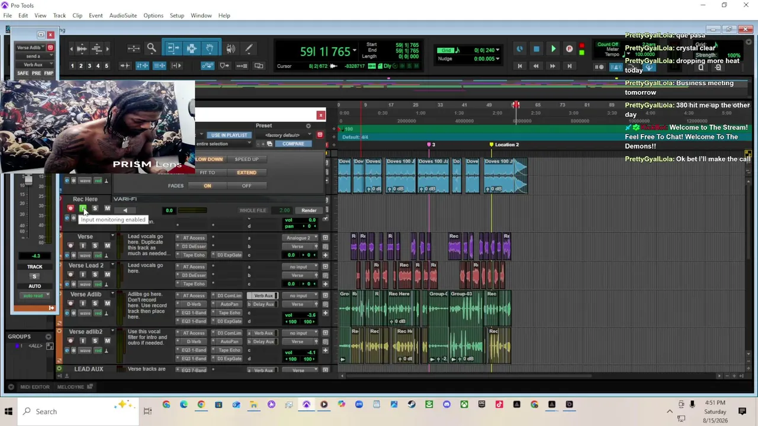Select the Scrubber speaker tool
The image size is (758, 426).
(231, 49)
